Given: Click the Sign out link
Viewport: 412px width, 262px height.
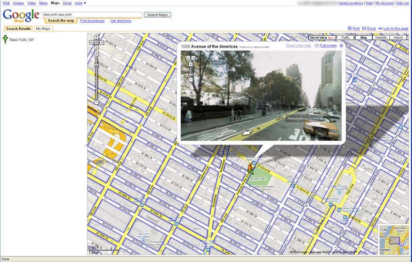Looking at the screenshot, I should point(402,3).
